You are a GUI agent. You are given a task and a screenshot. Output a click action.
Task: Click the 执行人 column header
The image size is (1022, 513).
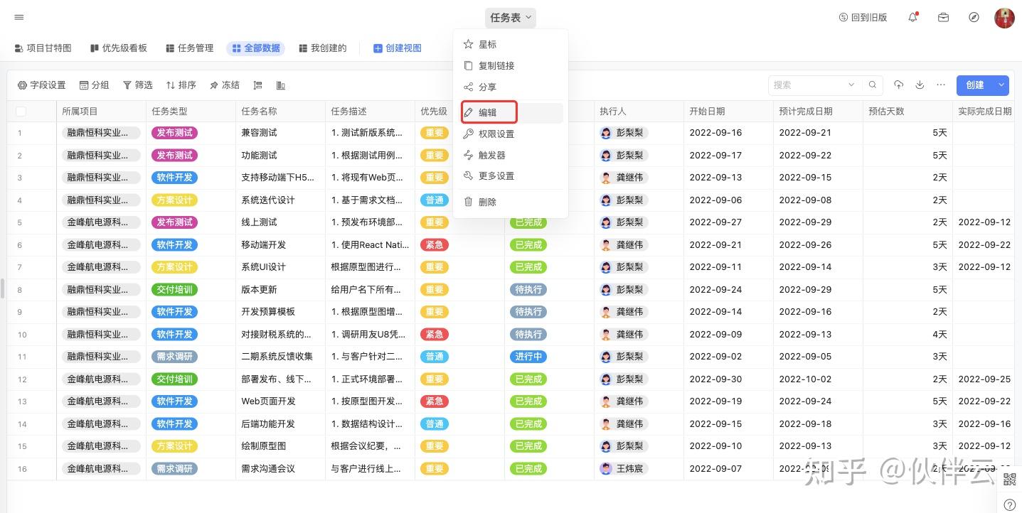(639, 112)
